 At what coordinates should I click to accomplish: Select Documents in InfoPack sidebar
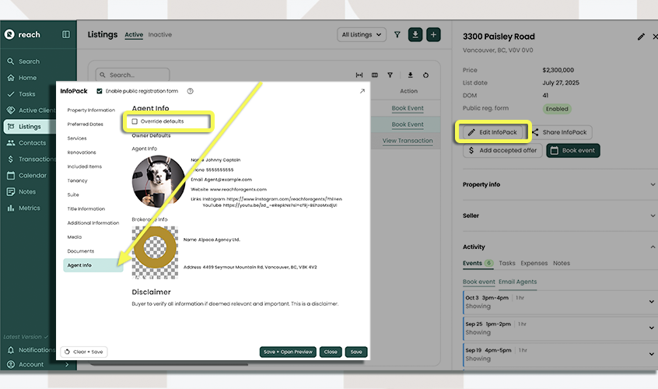tap(81, 251)
